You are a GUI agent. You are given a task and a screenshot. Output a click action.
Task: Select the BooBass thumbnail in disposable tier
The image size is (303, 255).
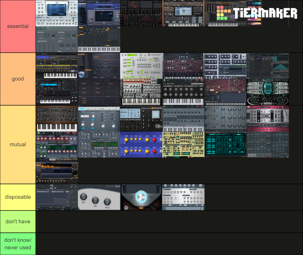pos(99,197)
